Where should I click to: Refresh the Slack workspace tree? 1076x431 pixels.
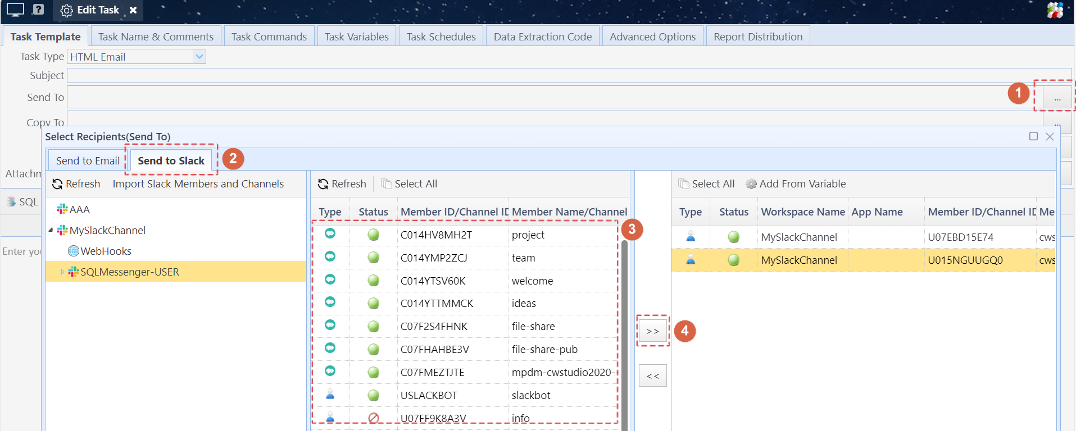pyautogui.click(x=76, y=184)
